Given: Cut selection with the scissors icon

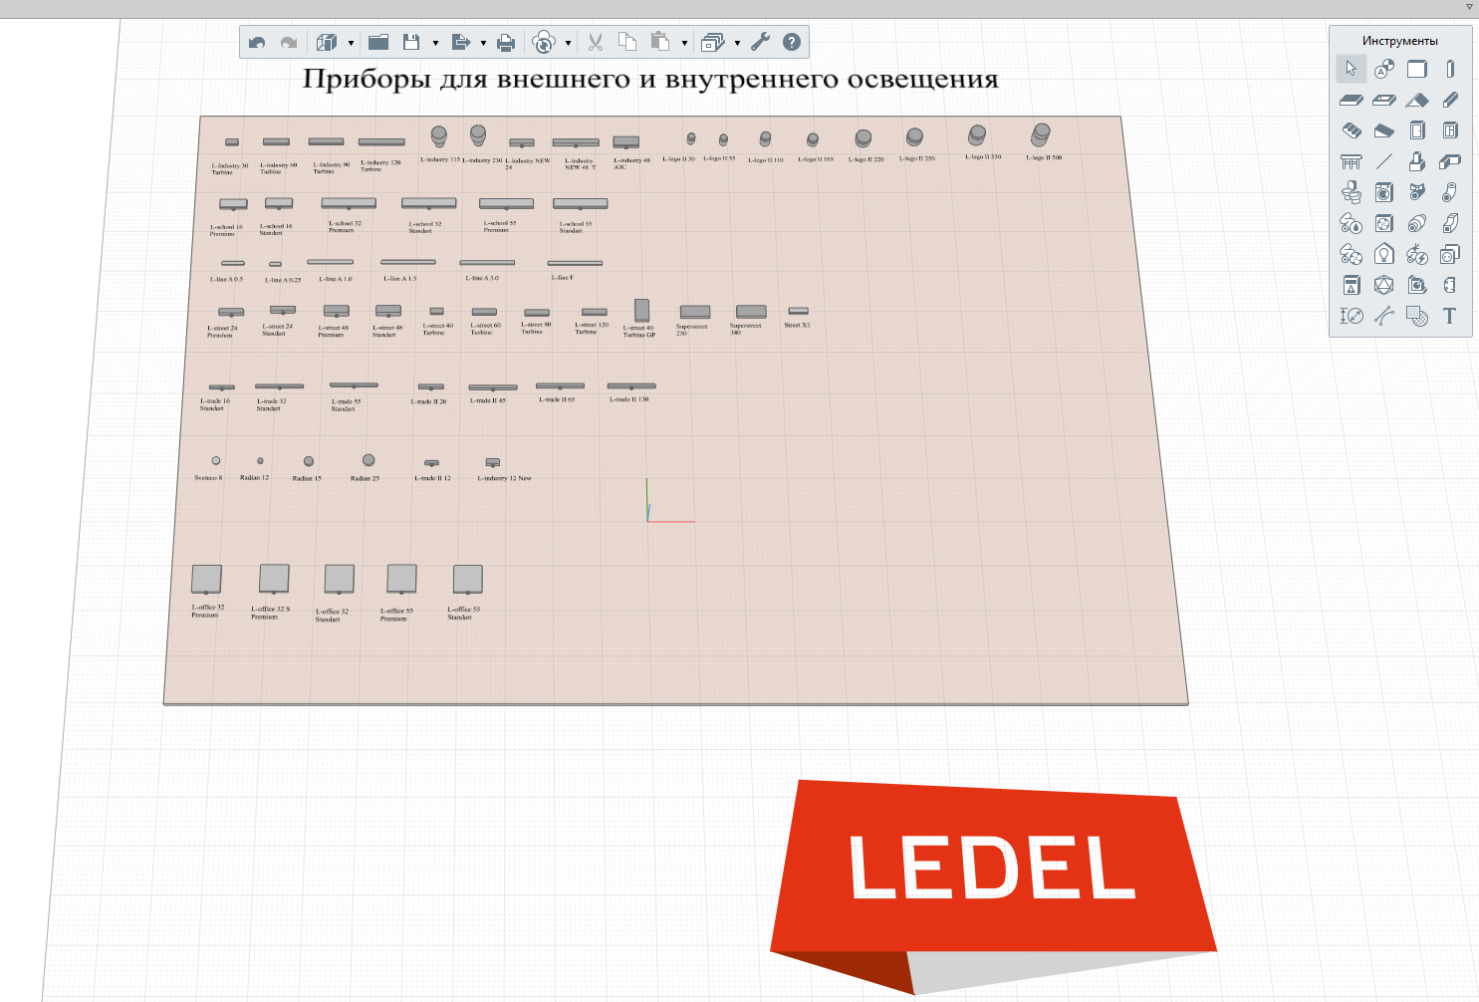Looking at the screenshot, I should [x=596, y=42].
